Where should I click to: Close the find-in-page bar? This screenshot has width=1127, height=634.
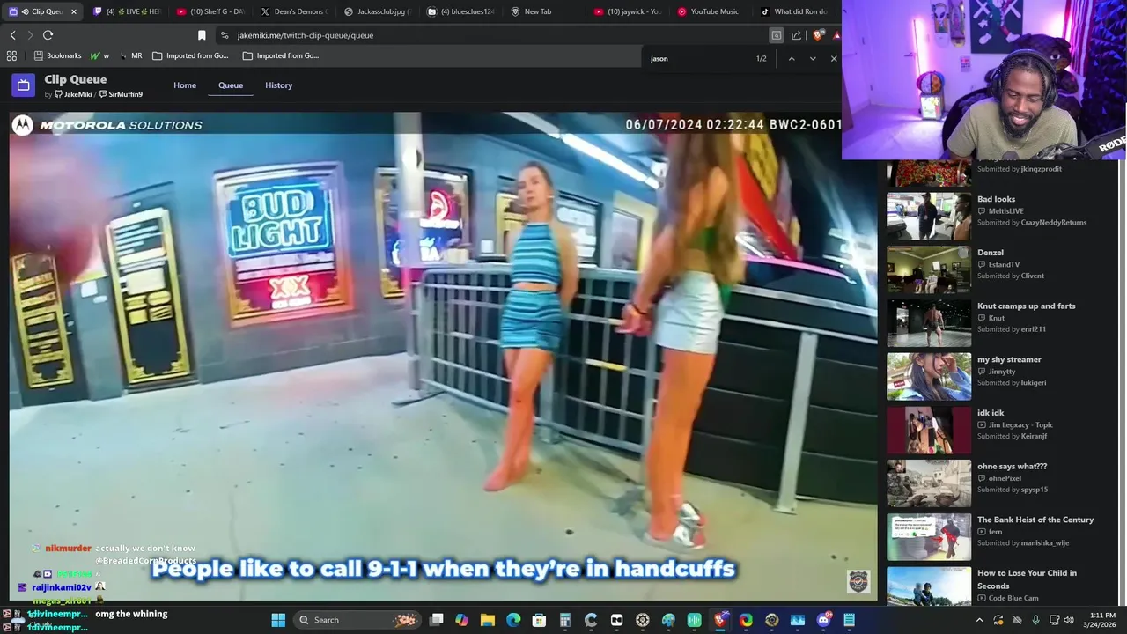coord(834,58)
